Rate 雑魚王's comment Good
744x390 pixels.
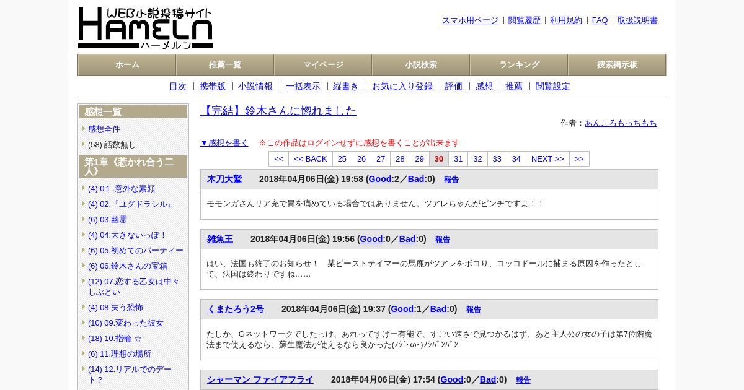pyautogui.click(x=371, y=239)
